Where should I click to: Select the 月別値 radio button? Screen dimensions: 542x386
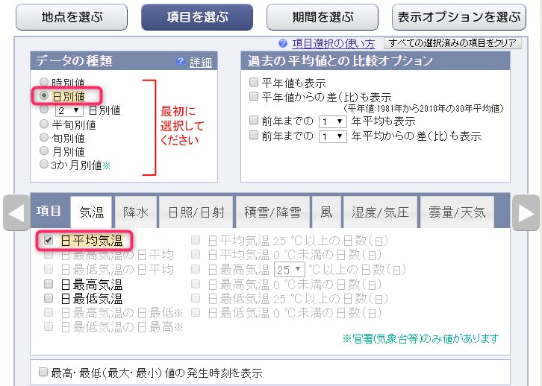tap(44, 151)
